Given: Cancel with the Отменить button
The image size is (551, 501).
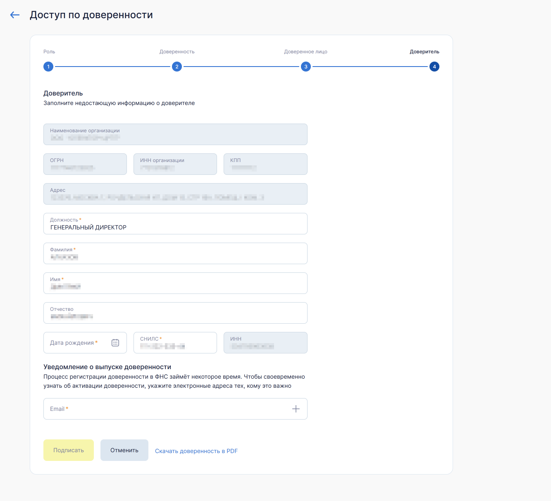Looking at the screenshot, I should tap(124, 450).
